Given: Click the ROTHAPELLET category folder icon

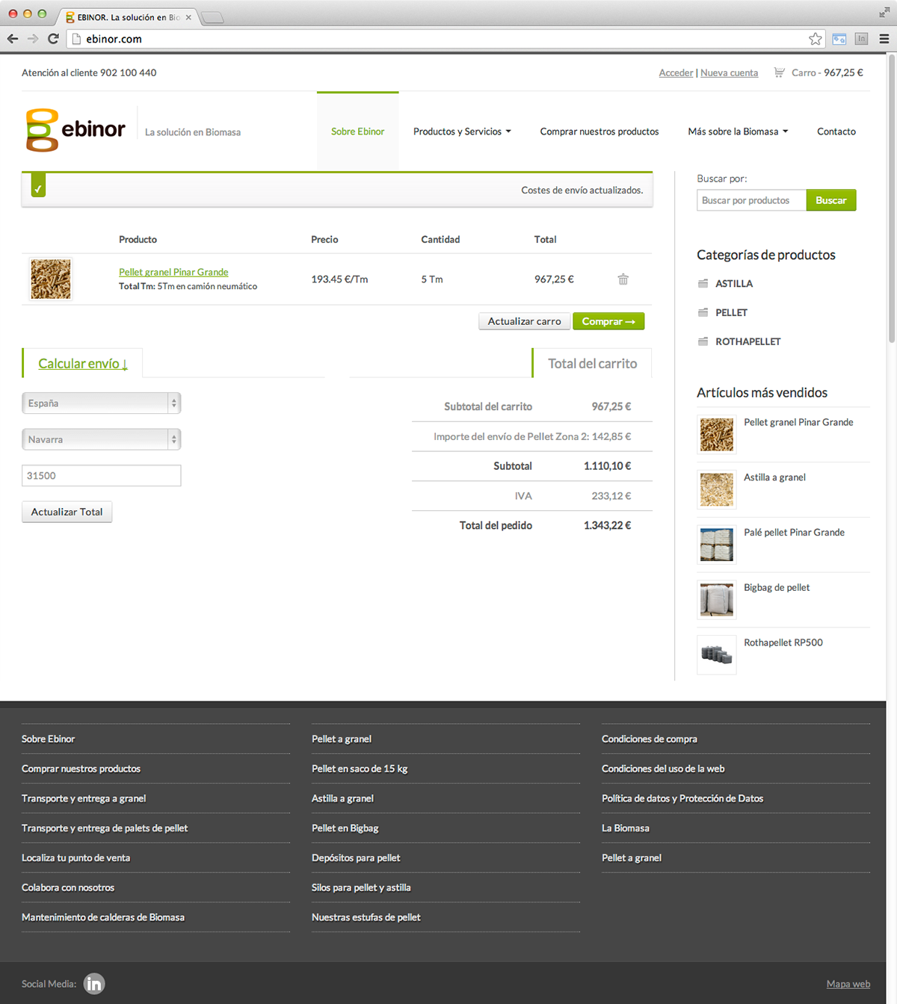Looking at the screenshot, I should (703, 341).
